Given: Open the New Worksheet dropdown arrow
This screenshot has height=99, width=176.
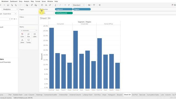Looking at the screenshot, I should coord(29,5).
